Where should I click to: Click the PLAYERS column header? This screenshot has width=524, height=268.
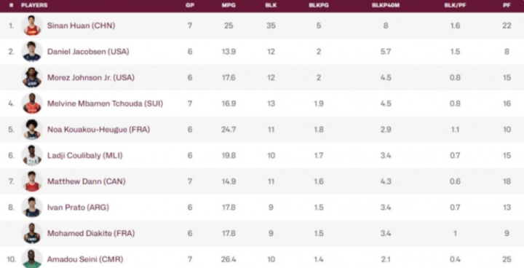34,5
